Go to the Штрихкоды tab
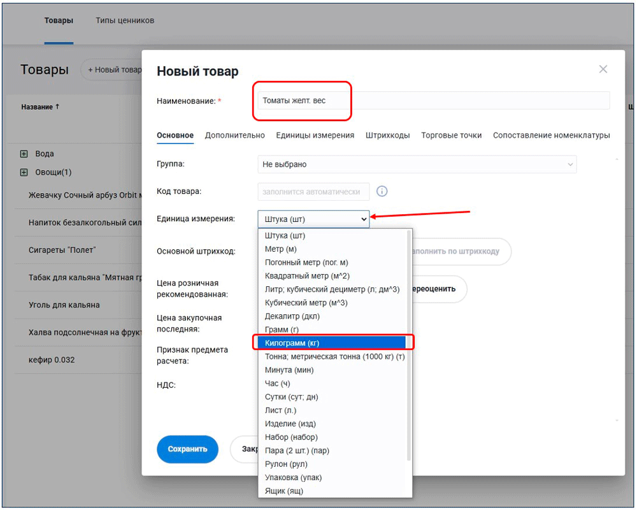This screenshot has width=637, height=510. click(x=387, y=135)
